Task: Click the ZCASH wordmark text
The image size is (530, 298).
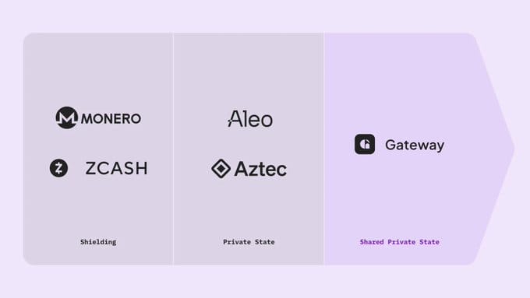Action: point(117,168)
